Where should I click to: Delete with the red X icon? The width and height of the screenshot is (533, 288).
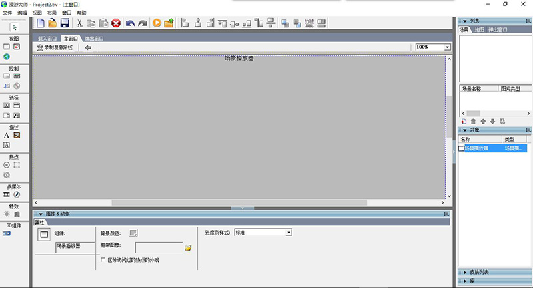click(116, 23)
